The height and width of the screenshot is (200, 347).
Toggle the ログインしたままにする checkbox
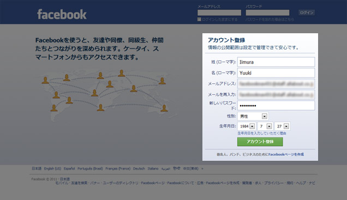tap(199, 20)
